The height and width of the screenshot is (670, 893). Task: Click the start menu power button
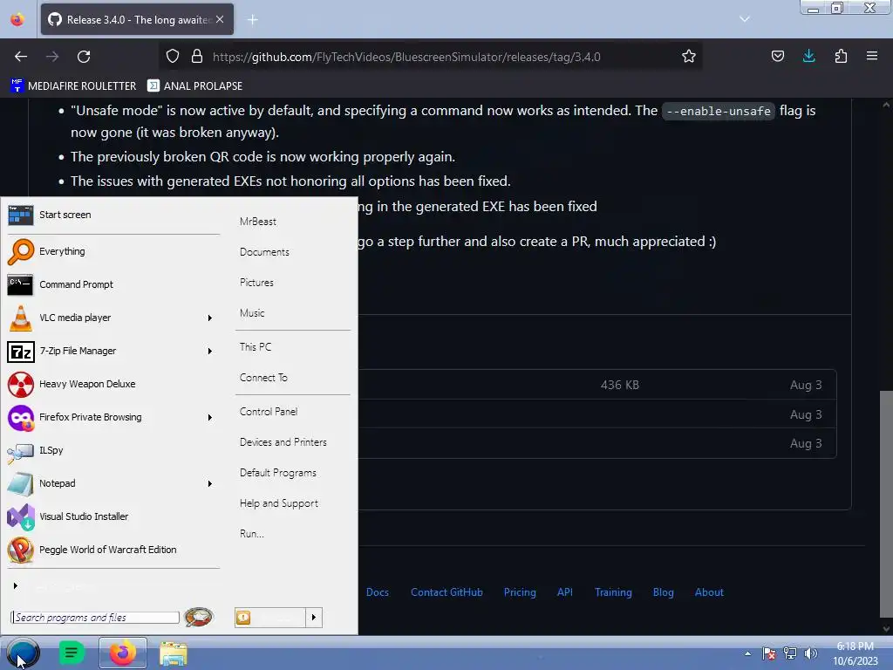pyautogui.click(x=270, y=618)
